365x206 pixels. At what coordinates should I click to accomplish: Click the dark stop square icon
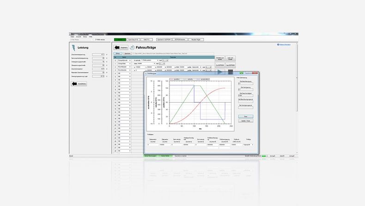tap(230, 72)
